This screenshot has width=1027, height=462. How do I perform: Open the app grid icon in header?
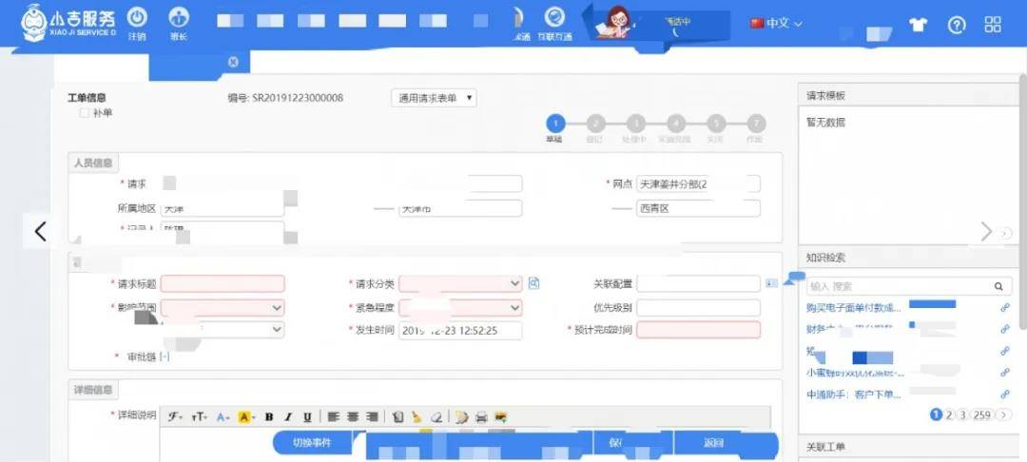coord(993,25)
